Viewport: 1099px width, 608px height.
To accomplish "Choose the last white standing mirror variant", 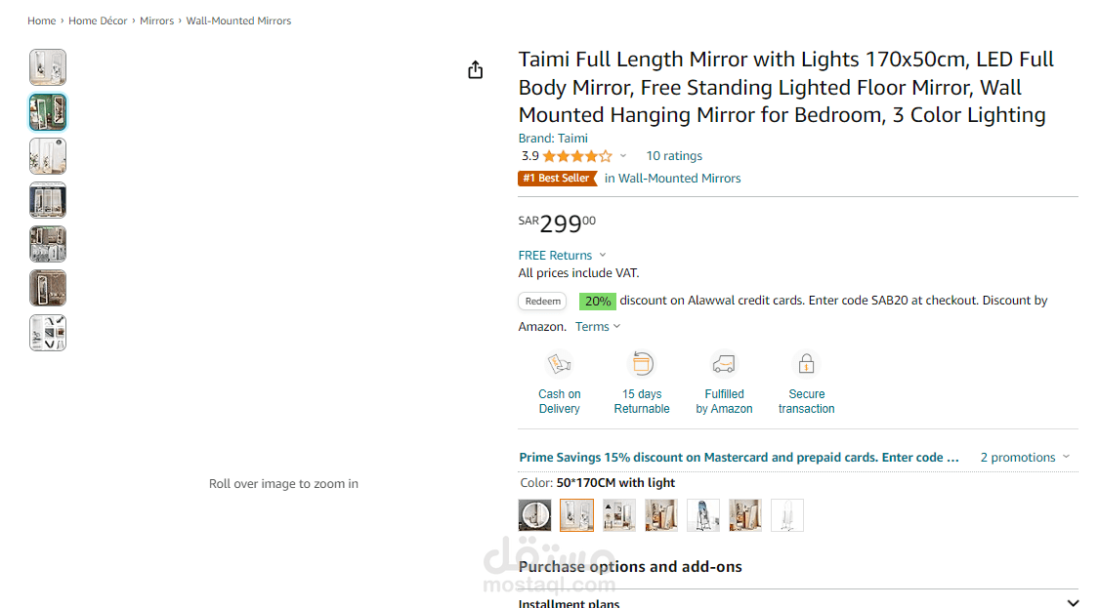I will click(x=787, y=515).
